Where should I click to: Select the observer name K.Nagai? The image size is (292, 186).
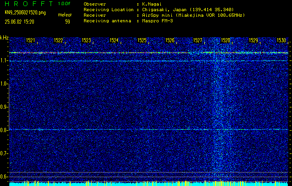(x=152, y=4)
